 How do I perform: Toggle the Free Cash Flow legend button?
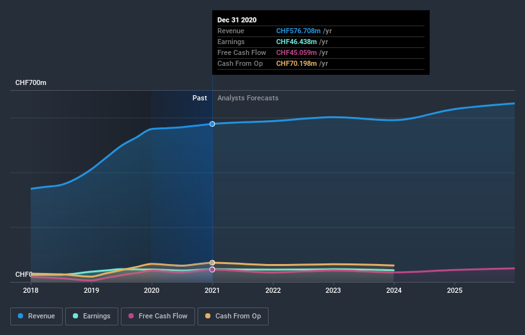tap(158, 316)
